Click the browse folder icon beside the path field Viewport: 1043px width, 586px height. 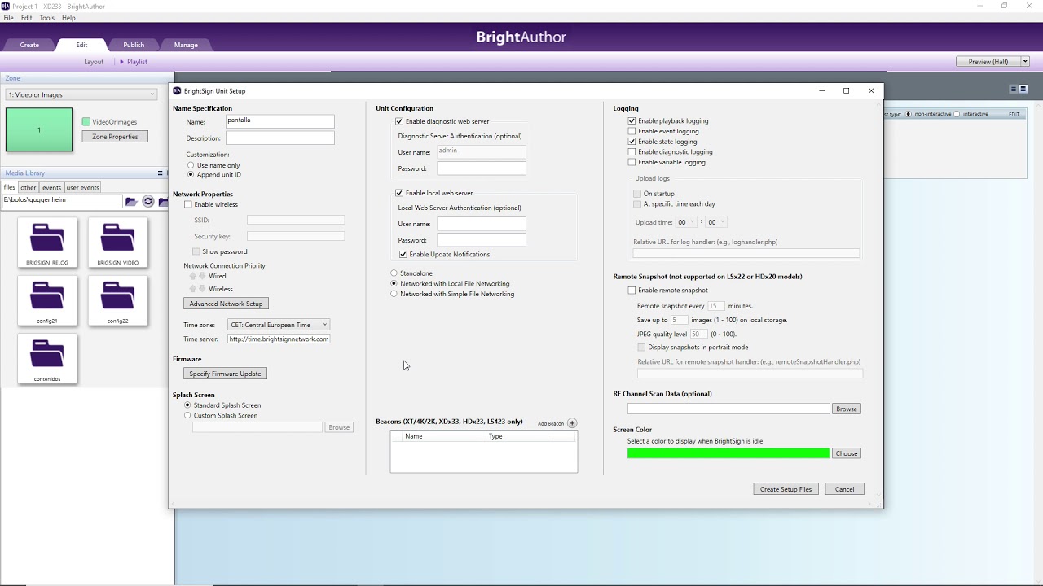tap(131, 201)
